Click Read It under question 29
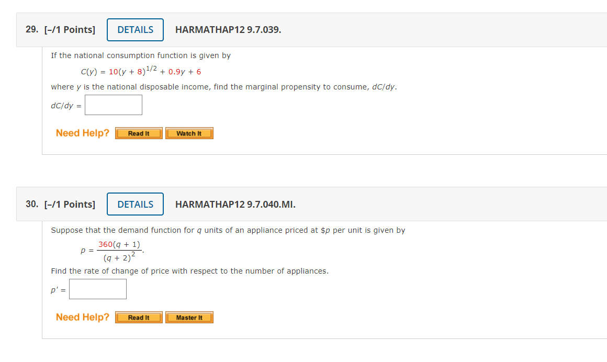Screen dimensions: 607x362 (138, 133)
